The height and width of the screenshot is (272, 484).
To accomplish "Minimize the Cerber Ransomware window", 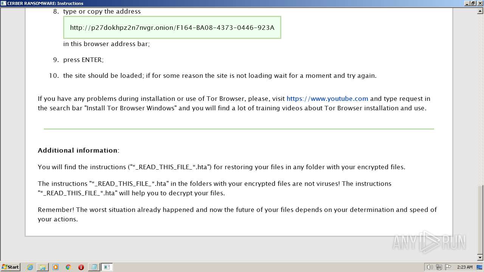I will pyautogui.click(x=467, y=3).
